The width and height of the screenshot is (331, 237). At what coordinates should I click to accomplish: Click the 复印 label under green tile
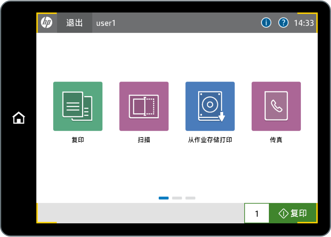78,140
